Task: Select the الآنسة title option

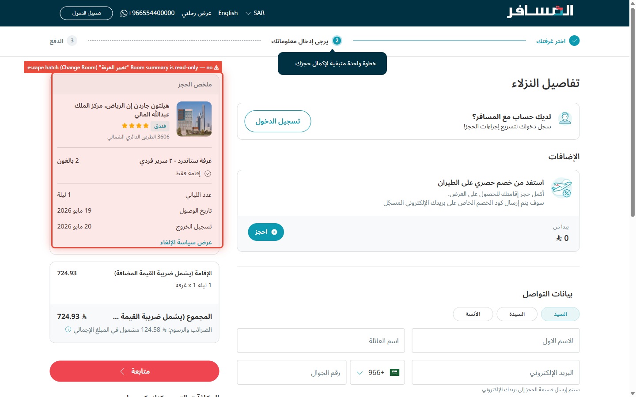Action: click(473, 314)
